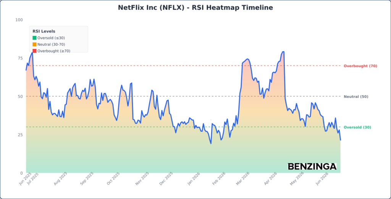Click the 'Neutral (30-70)' legend label

coord(52,44)
